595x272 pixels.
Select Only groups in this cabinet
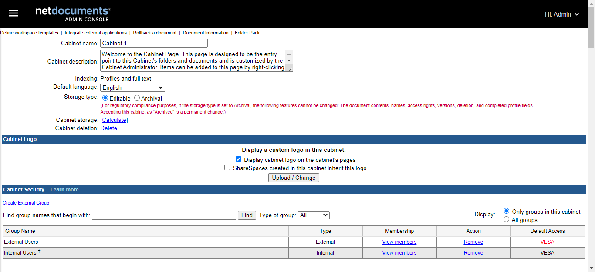(x=506, y=211)
